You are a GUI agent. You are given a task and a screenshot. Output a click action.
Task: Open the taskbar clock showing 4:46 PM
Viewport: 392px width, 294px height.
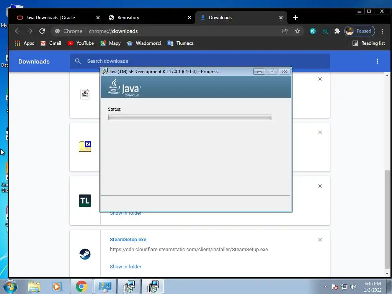point(373,287)
